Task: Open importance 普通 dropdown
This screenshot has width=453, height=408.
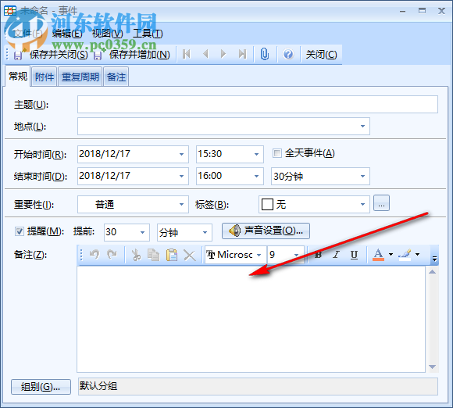Action: point(181,204)
